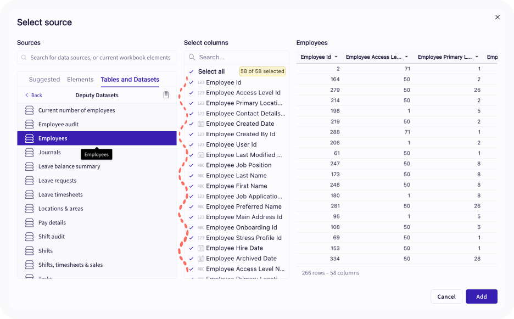Viewport: 514px width, 319px height.
Task: Select the Leave requests dataset
Action: coord(97,180)
